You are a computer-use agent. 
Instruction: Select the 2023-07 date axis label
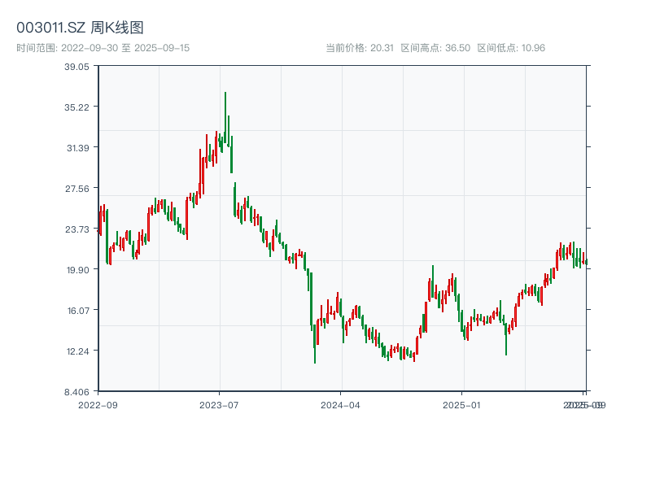(220, 404)
